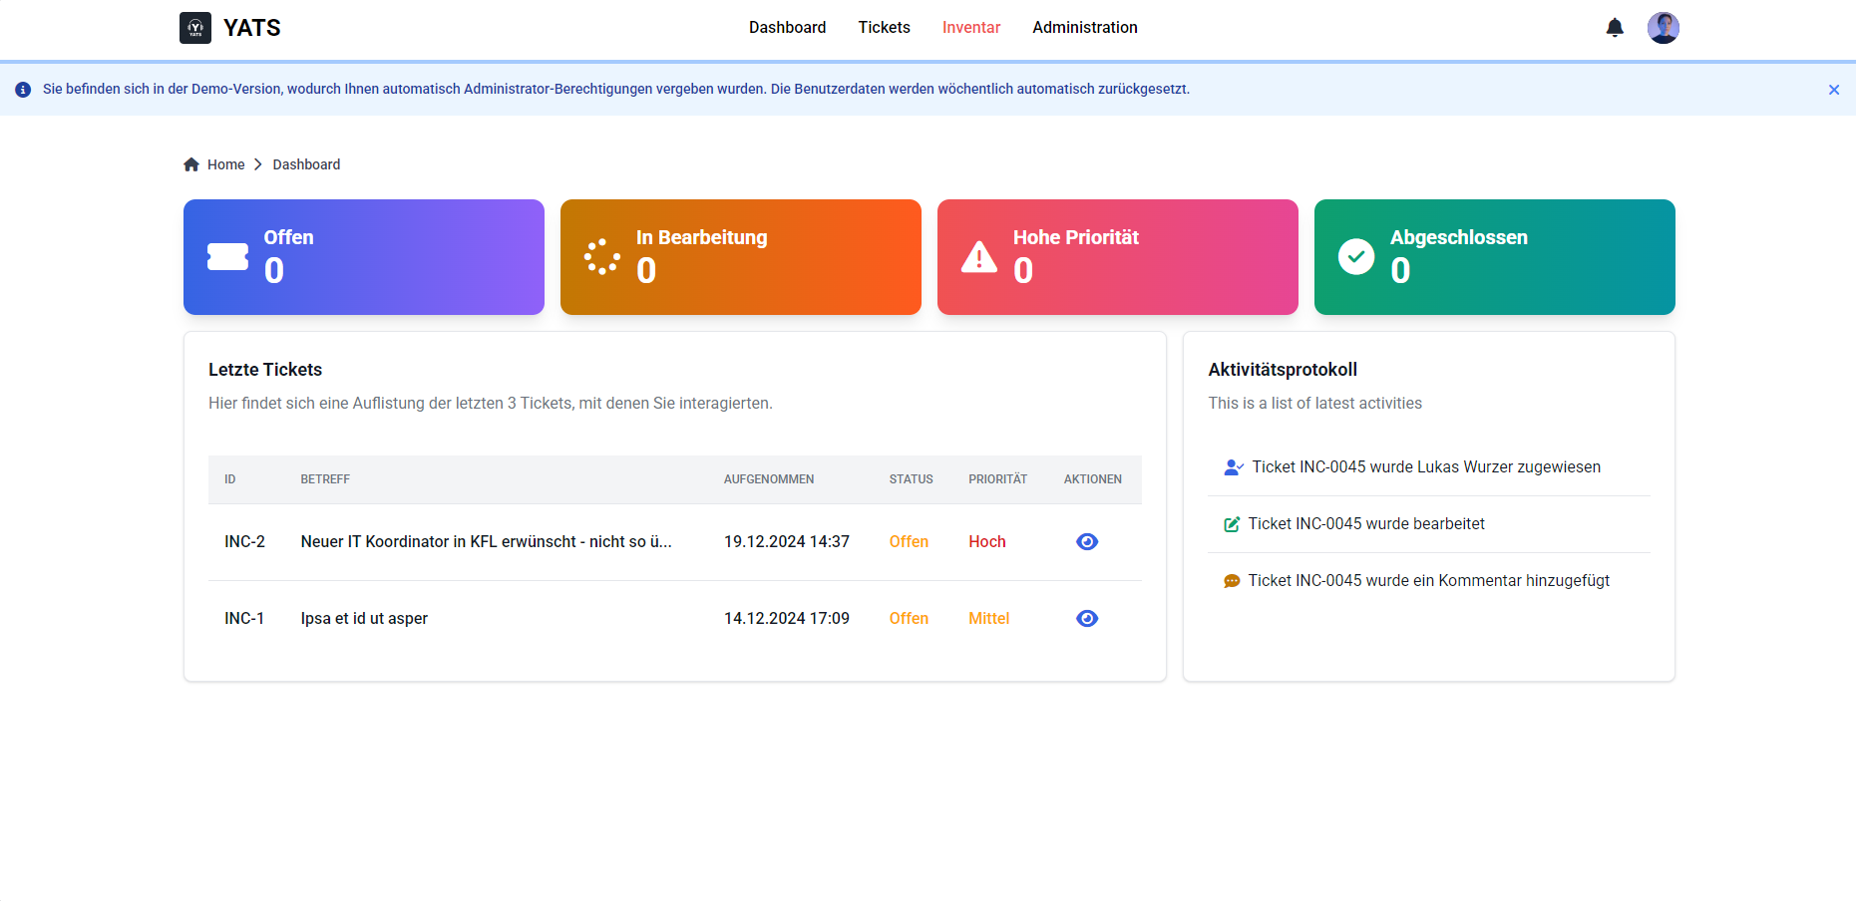Open the Administration nav item
The height and width of the screenshot is (901, 1856).
point(1085,28)
